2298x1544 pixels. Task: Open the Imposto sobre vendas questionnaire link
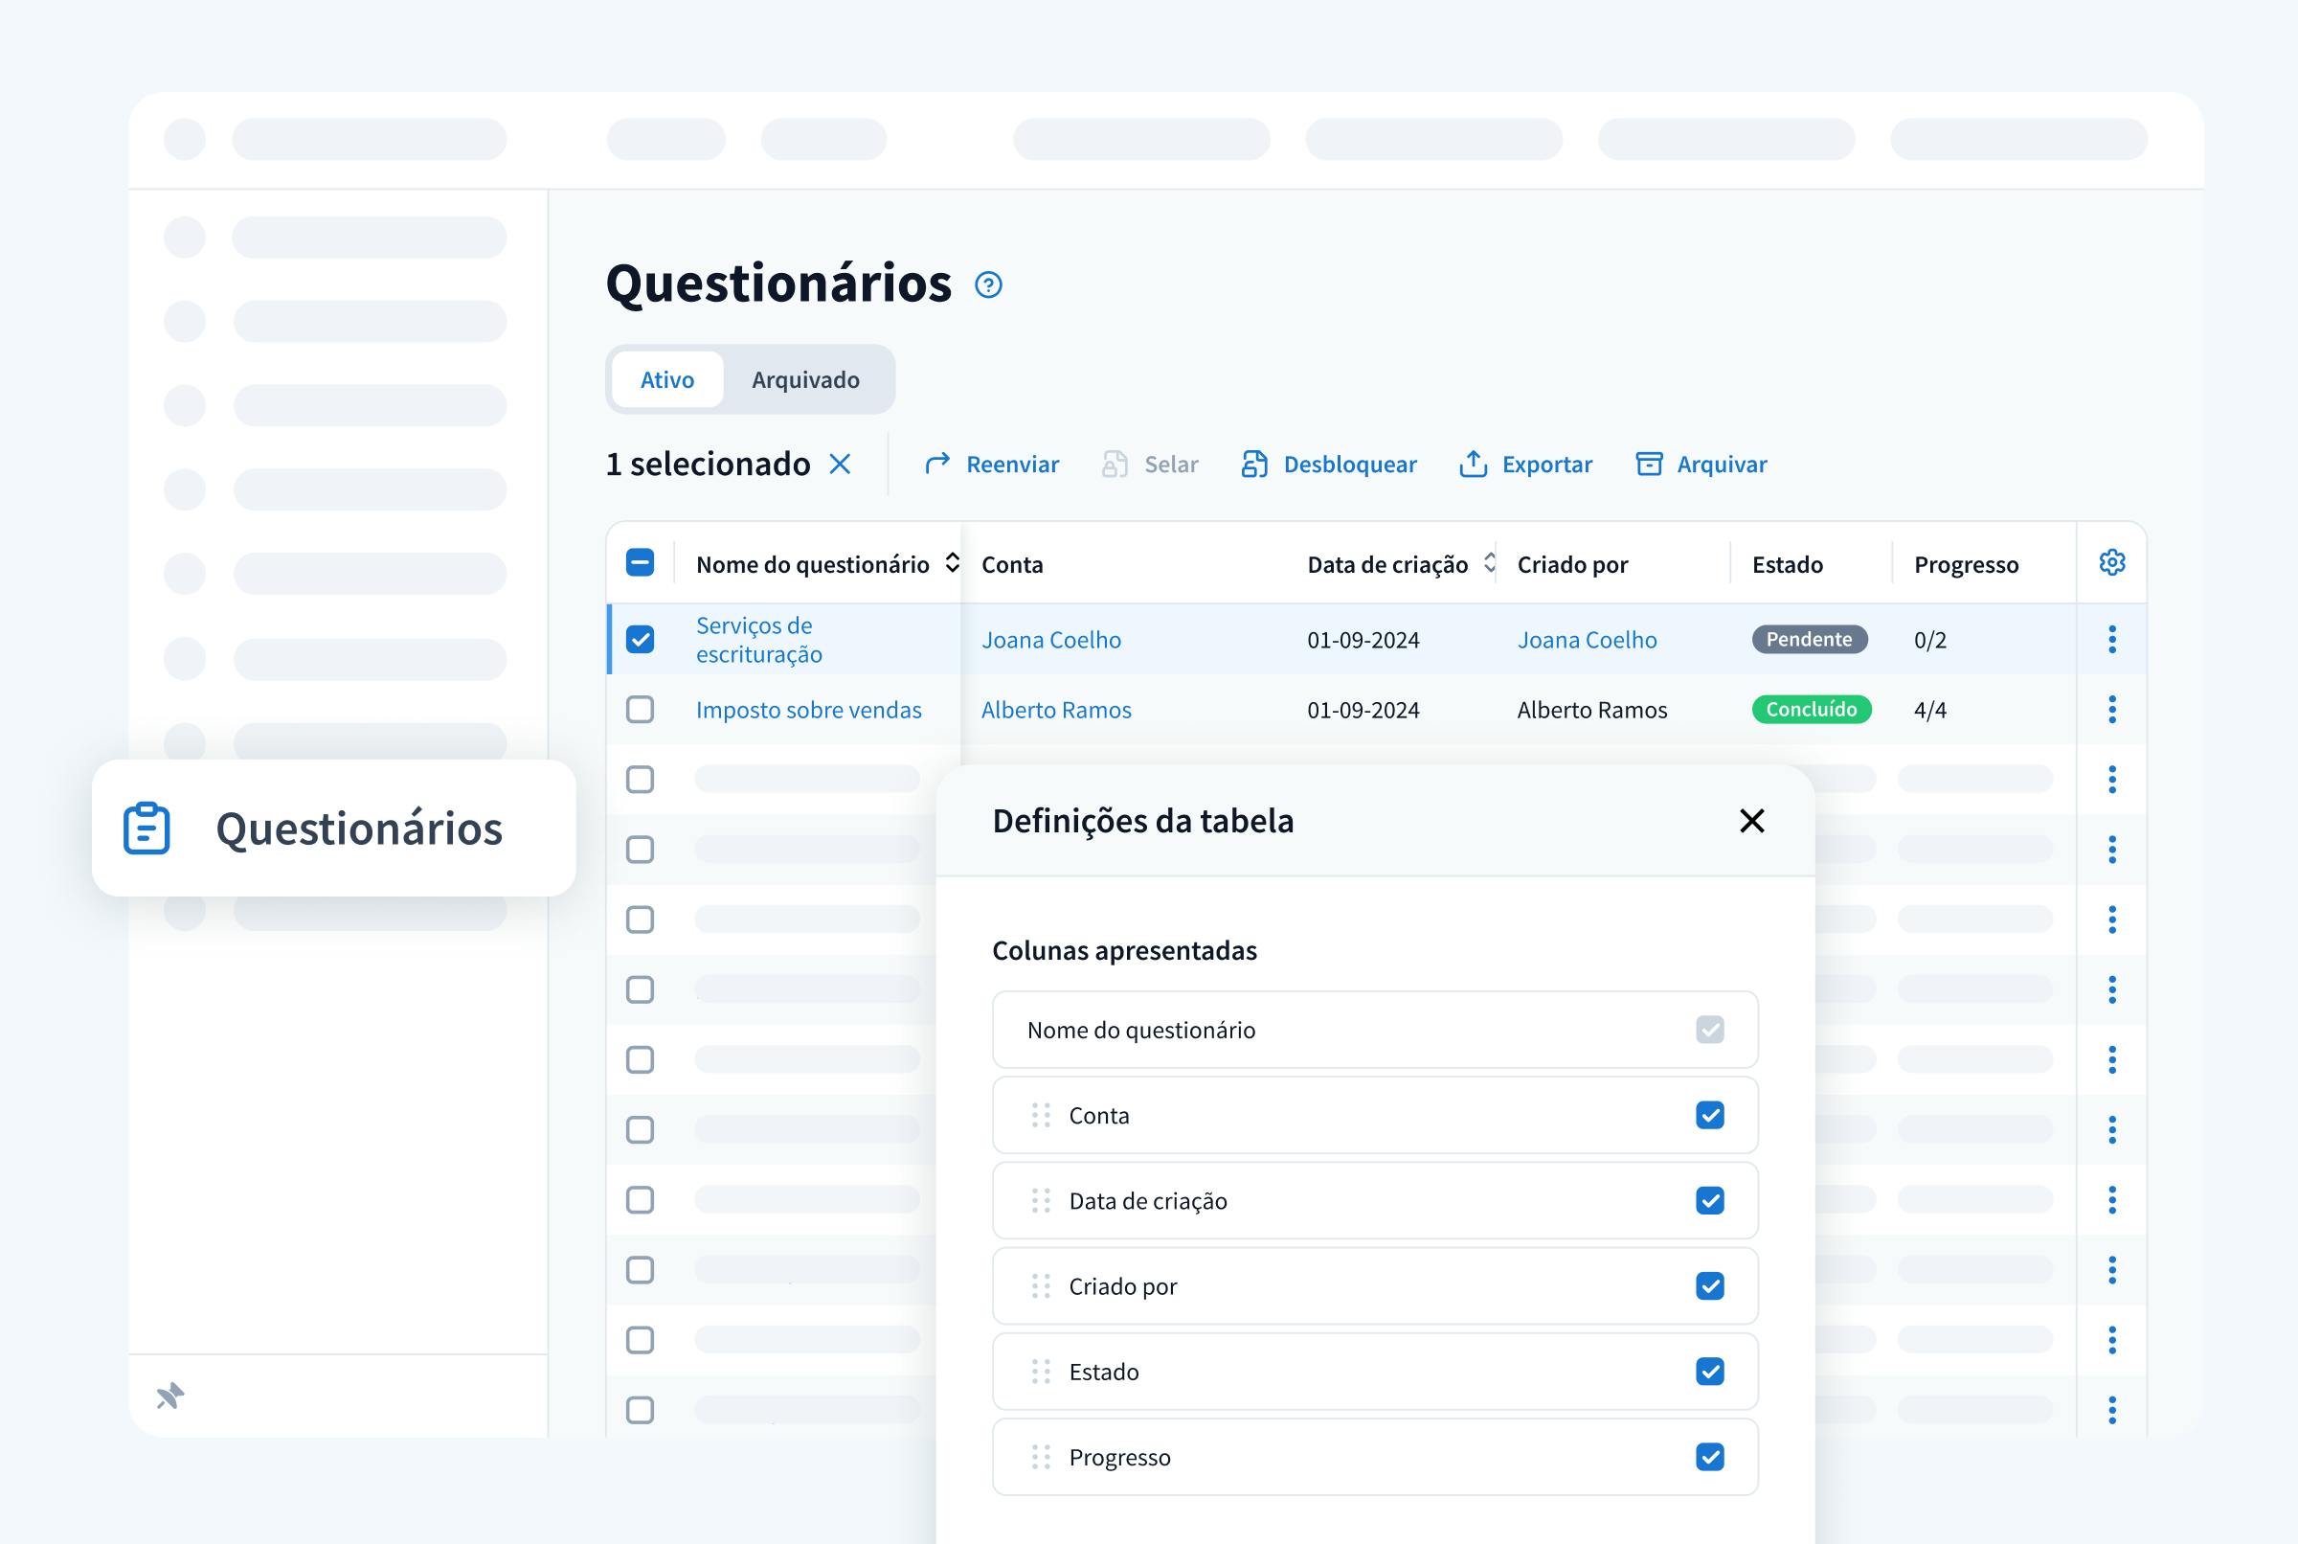click(809, 709)
